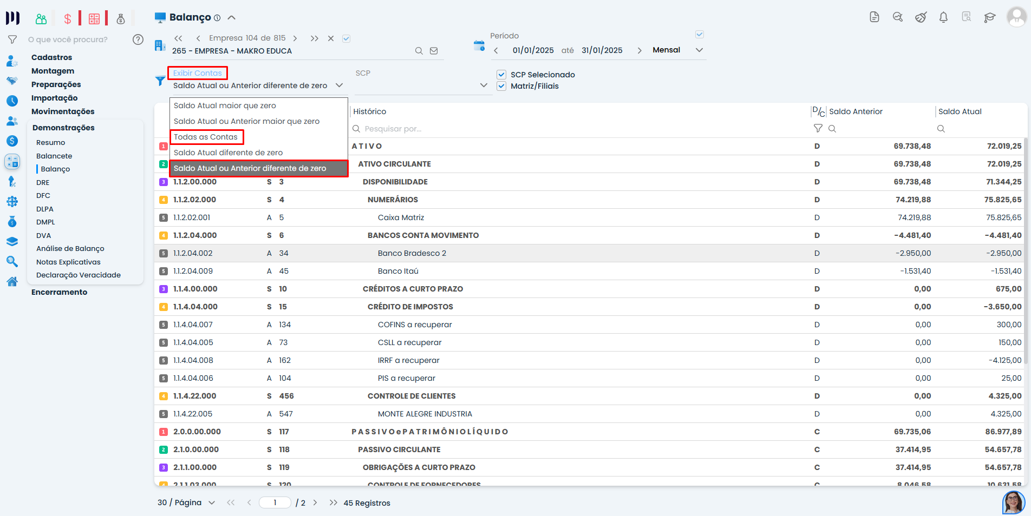
Task: Open the 30 / Página size dropdown
Action: (x=211, y=502)
